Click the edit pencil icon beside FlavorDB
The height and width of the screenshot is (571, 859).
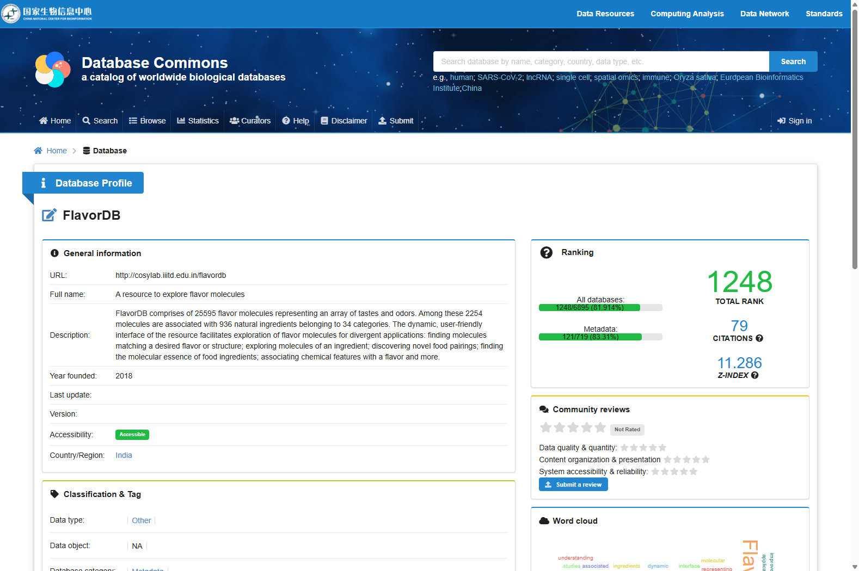click(x=49, y=215)
